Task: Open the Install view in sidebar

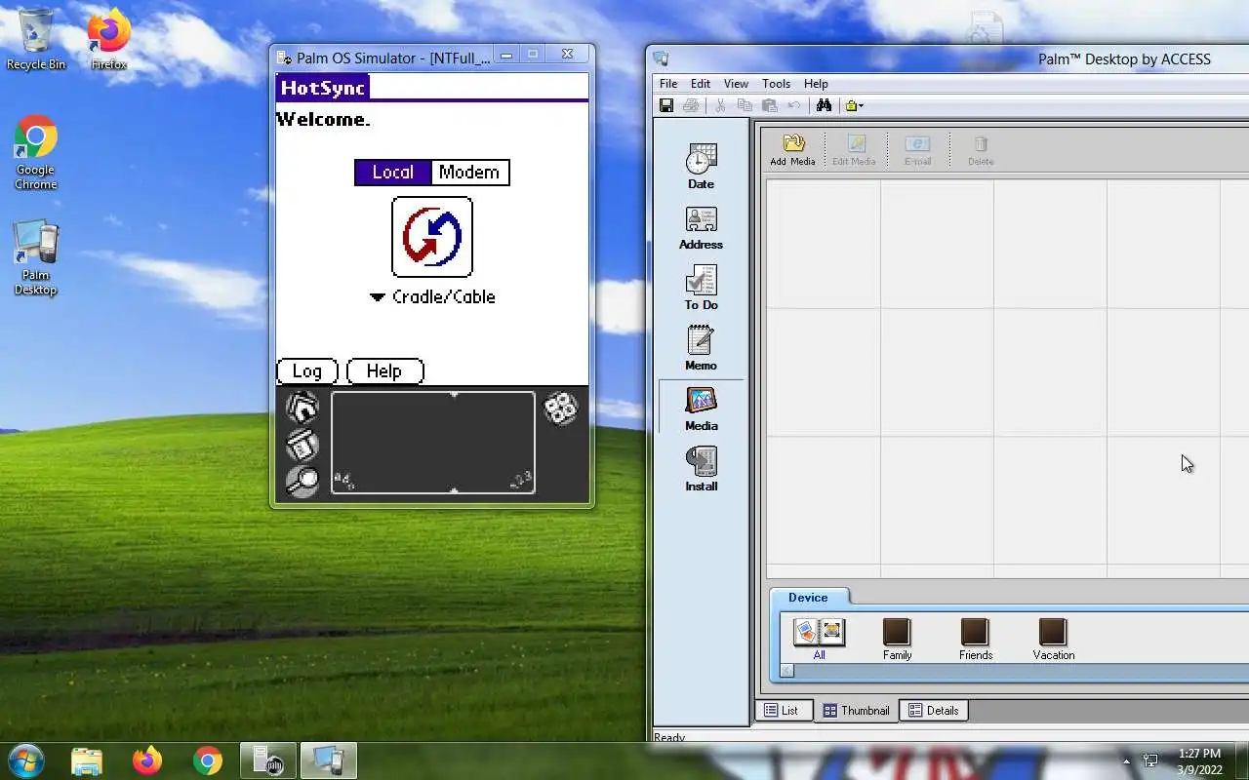Action: (701, 469)
